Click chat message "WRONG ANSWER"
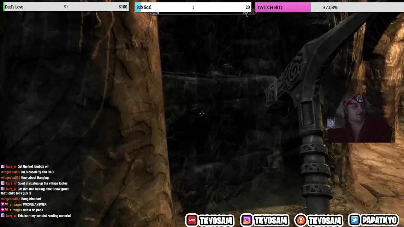Viewport: 404px width, 227px height. pos(35,204)
